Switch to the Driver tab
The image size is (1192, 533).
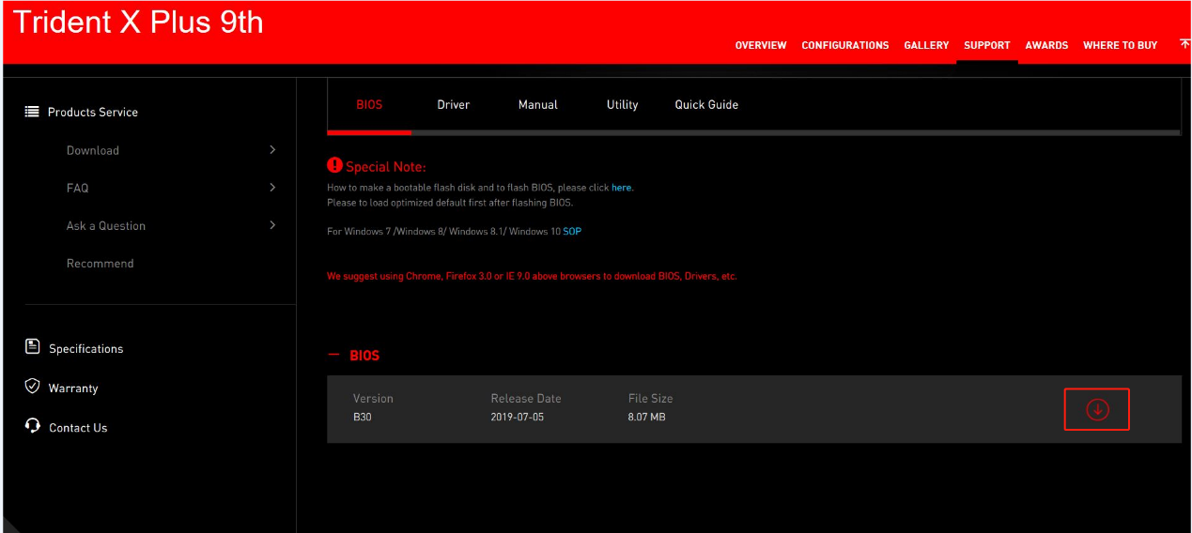[453, 105]
